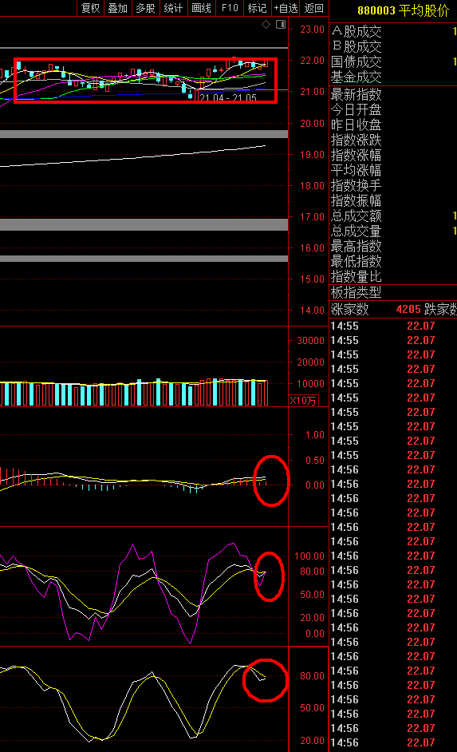Add the stock to watchlist via +自选

(x=286, y=8)
